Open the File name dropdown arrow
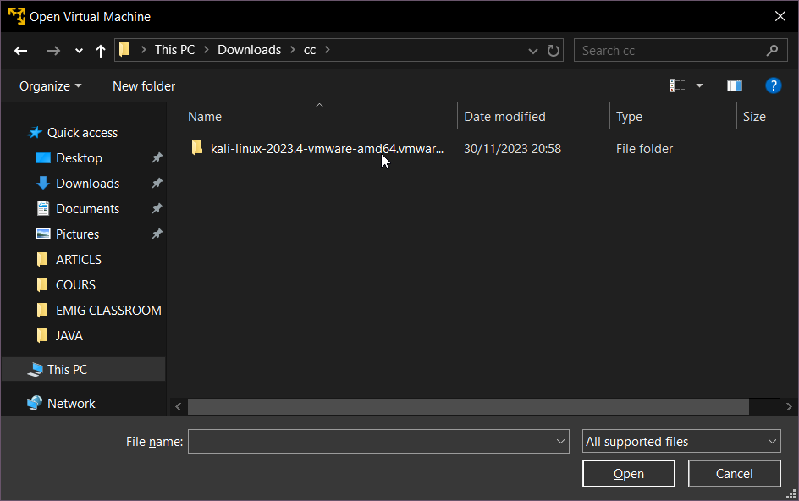This screenshot has width=799, height=501. pos(560,442)
